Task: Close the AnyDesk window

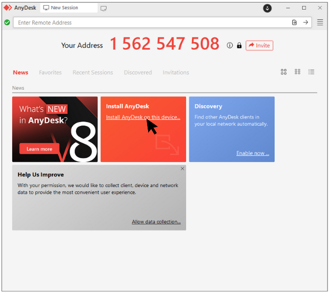Action: [320, 8]
